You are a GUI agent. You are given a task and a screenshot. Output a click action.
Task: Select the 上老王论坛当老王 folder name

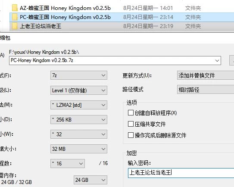(x=41, y=26)
